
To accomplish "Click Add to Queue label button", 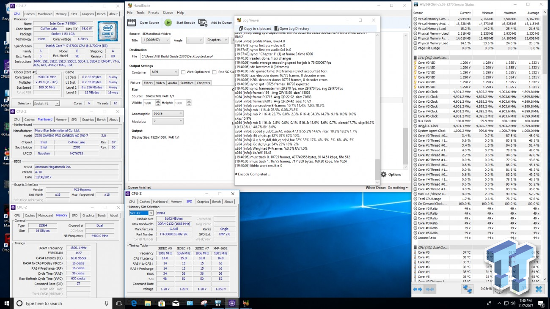I will coord(221,23).
